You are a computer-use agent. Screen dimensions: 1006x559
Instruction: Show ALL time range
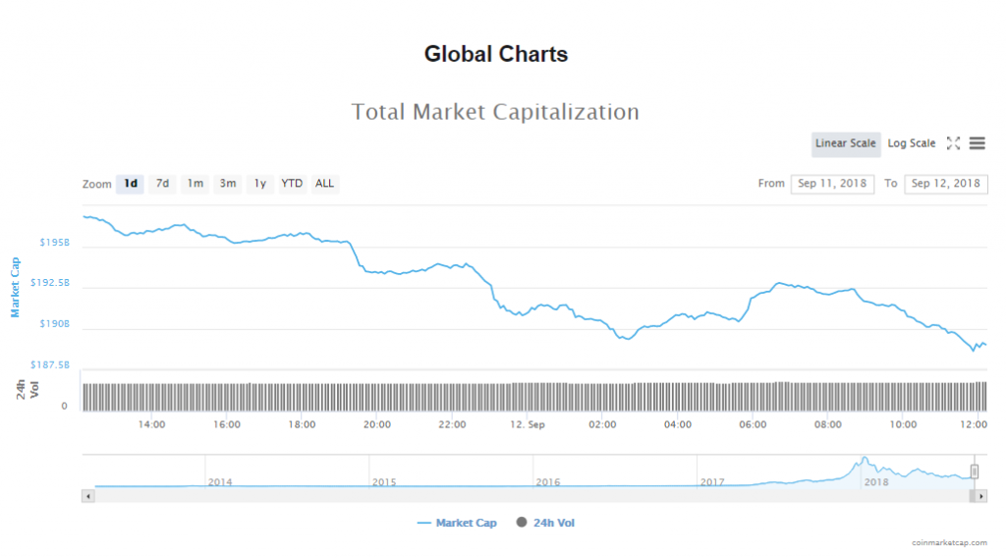point(324,184)
